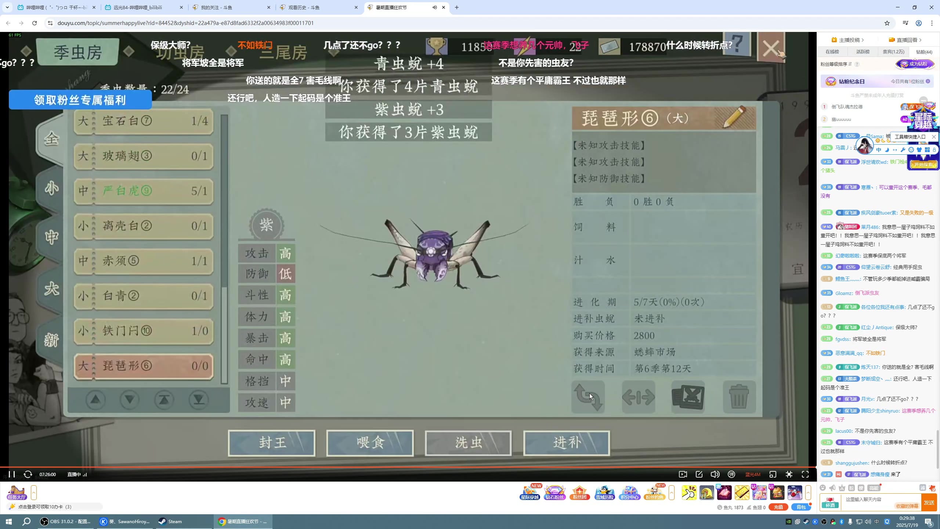Expand the activity icons list arrow
The width and height of the screenshot is (940, 529).
click(672, 493)
